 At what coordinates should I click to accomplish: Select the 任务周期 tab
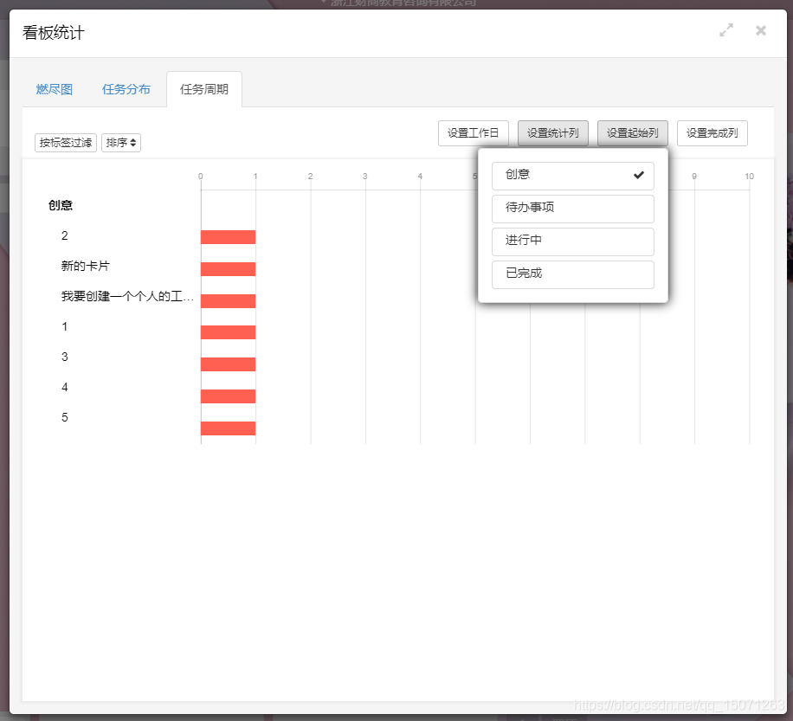click(203, 88)
